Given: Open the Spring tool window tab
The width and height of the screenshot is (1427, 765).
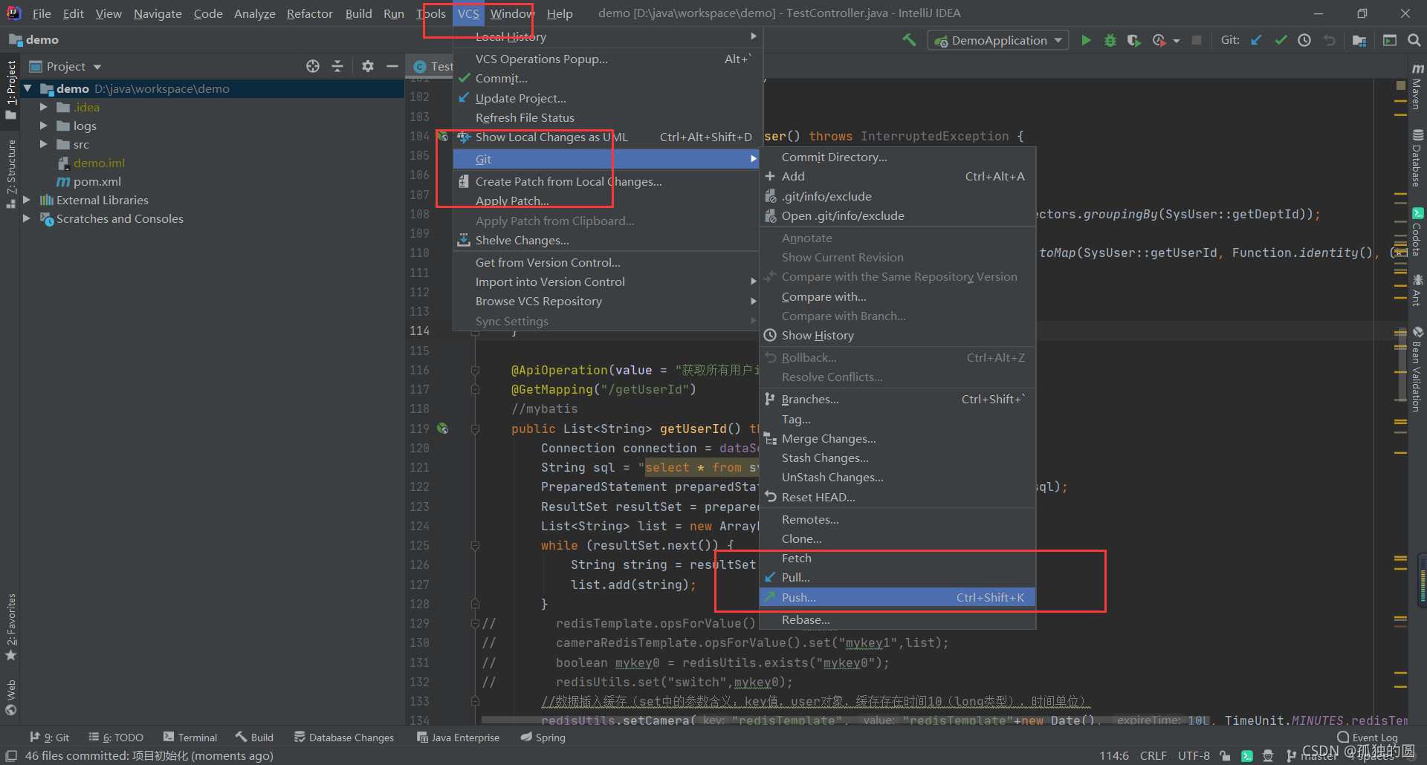Looking at the screenshot, I should pos(543,738).
